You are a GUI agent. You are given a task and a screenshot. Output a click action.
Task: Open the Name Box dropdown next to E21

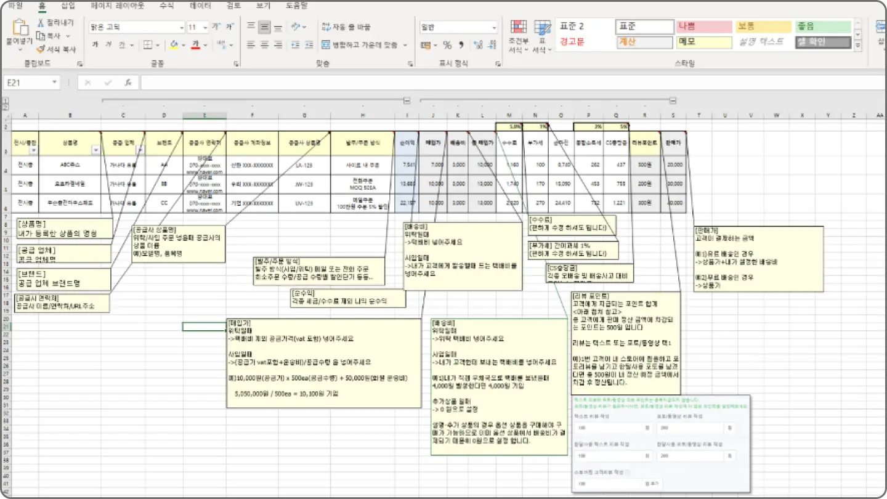click(x=55, y=83)
